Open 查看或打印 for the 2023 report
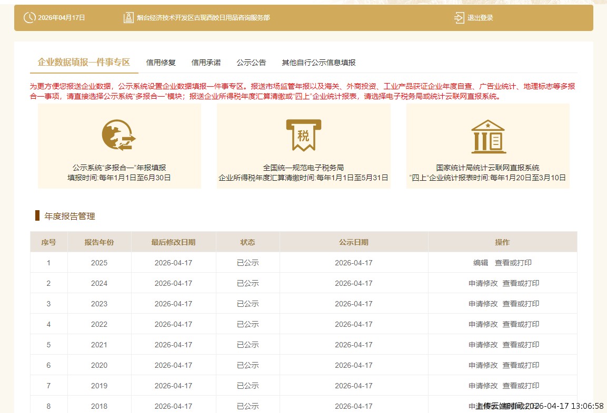 (x=521, y=304)
